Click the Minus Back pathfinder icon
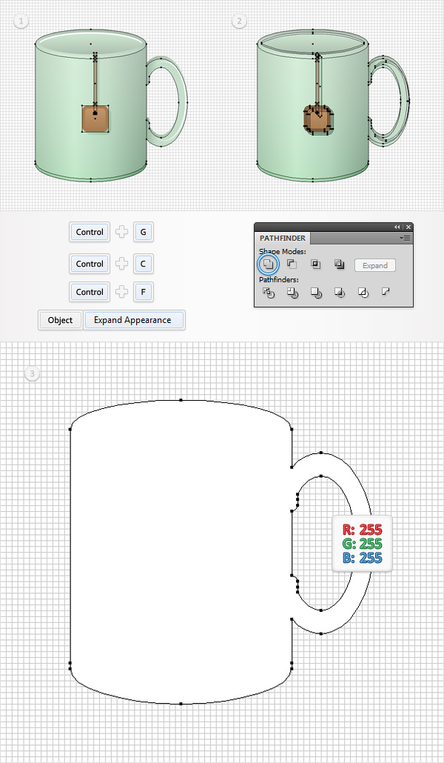 [386, 291]
